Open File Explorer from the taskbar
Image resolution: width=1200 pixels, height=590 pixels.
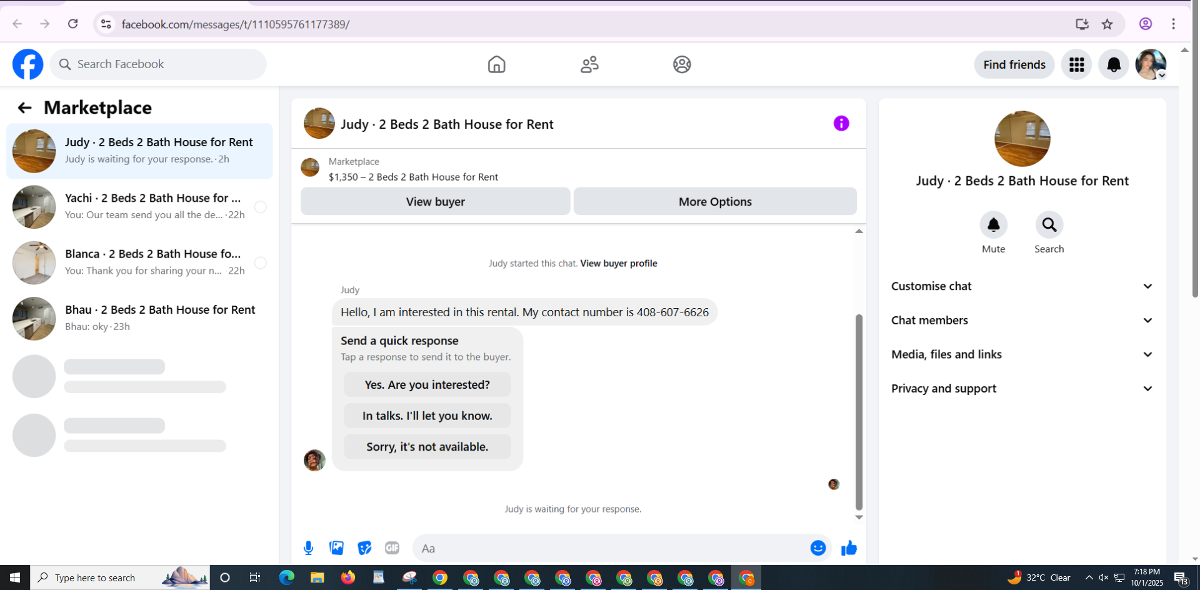317,577
